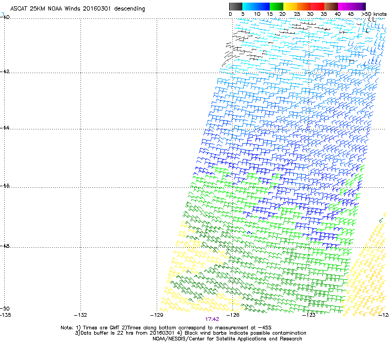Click the brown 35-40 knots legend segment
Image resolution: width=389 pixels, height=342 pixels.
(331, 6)
